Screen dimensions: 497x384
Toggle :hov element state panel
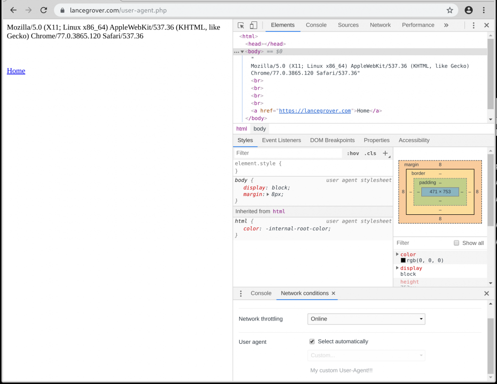(x=353, y=153)
